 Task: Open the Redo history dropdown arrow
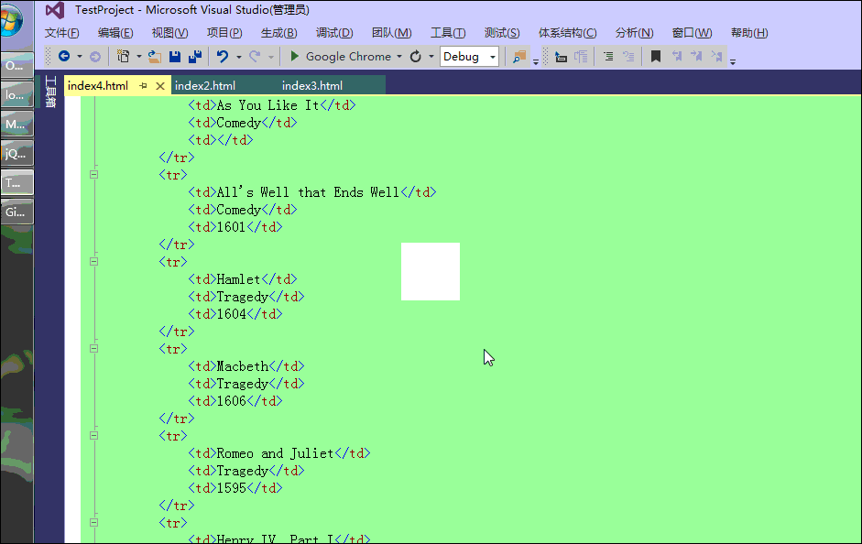point(271,57)
